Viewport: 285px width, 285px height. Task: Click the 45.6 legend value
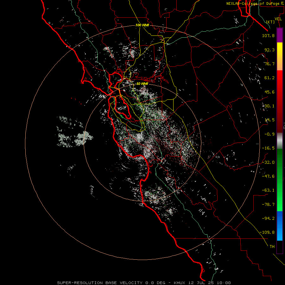[269, 92]
